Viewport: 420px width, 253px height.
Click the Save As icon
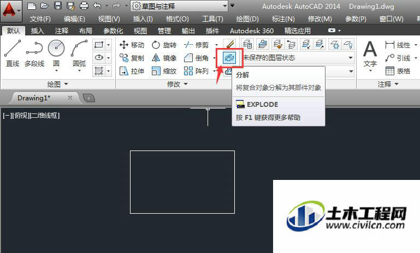coord(71,5)
